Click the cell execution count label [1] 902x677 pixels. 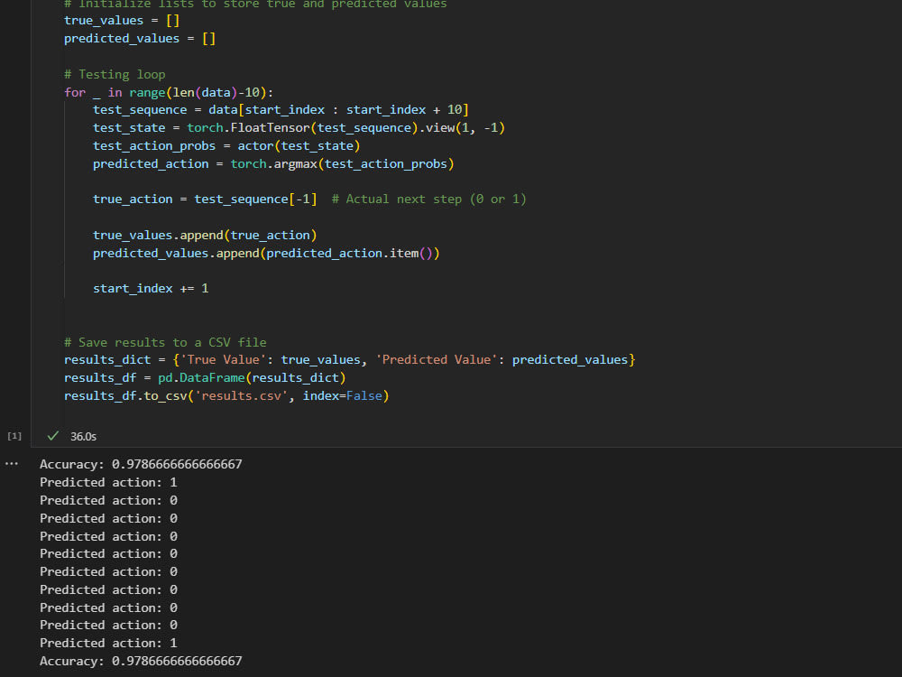tap(14, 436)
